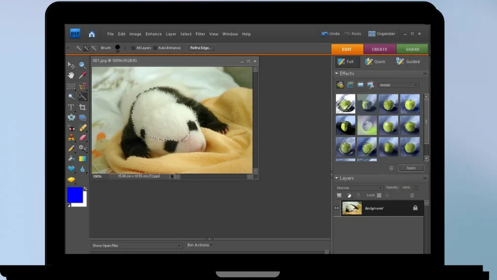Switch to Quick edit mode
497x280 pixels.
pyautogui.click(x=375, y=62)
